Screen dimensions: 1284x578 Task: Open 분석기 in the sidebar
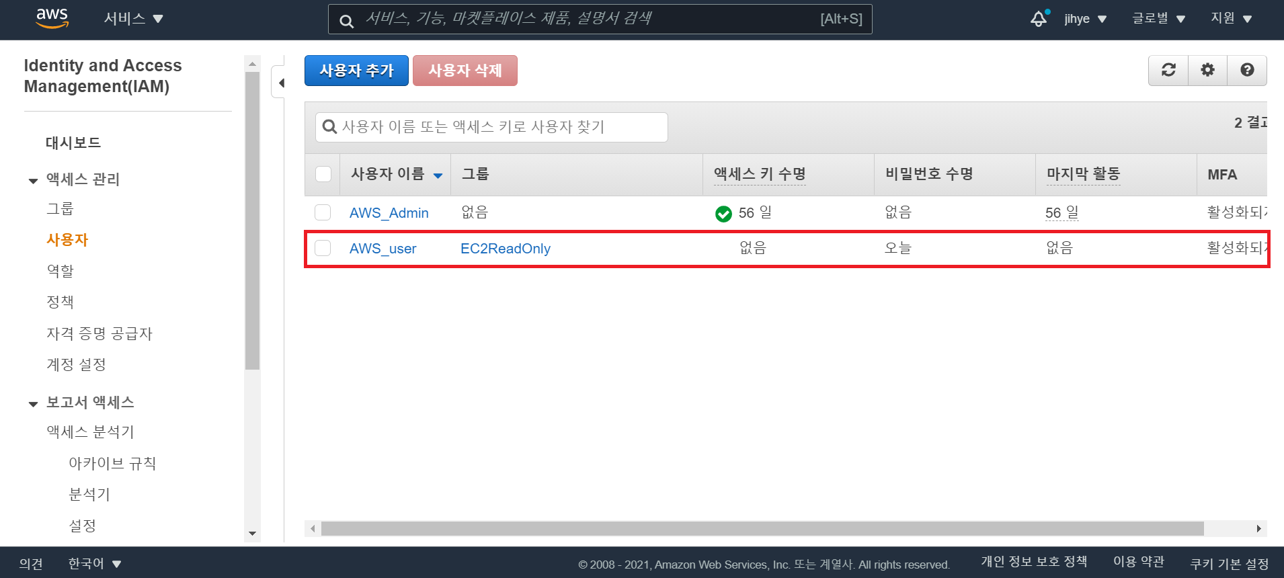[x=89, y=494]
